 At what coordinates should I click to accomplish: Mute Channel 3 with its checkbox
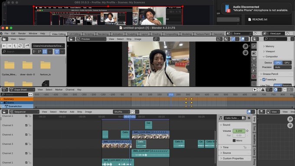tap(26, 144)
